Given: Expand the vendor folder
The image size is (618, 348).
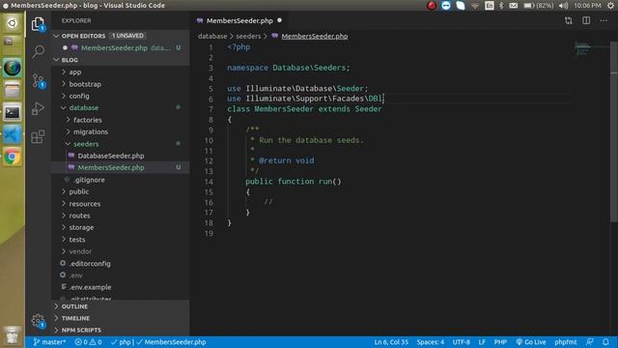Looking at the screenshot, I should coord(80,251).
